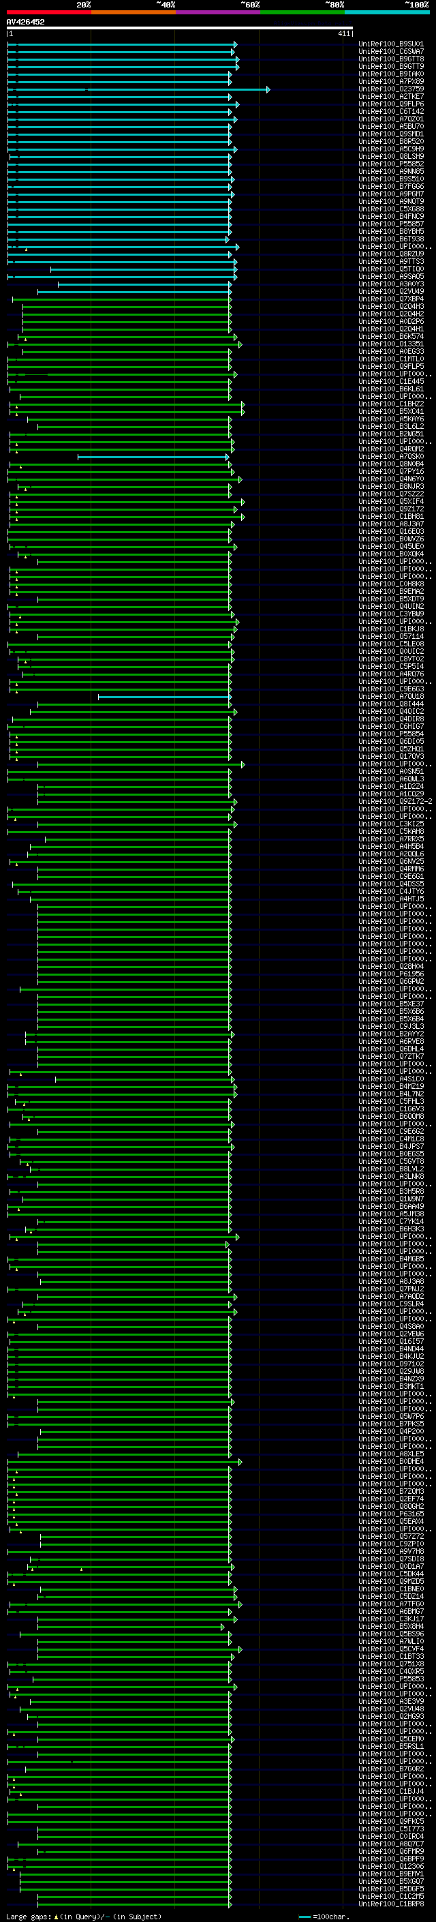
Task: Select hit UniRef100_B9SU01
Action: point(391,44)
